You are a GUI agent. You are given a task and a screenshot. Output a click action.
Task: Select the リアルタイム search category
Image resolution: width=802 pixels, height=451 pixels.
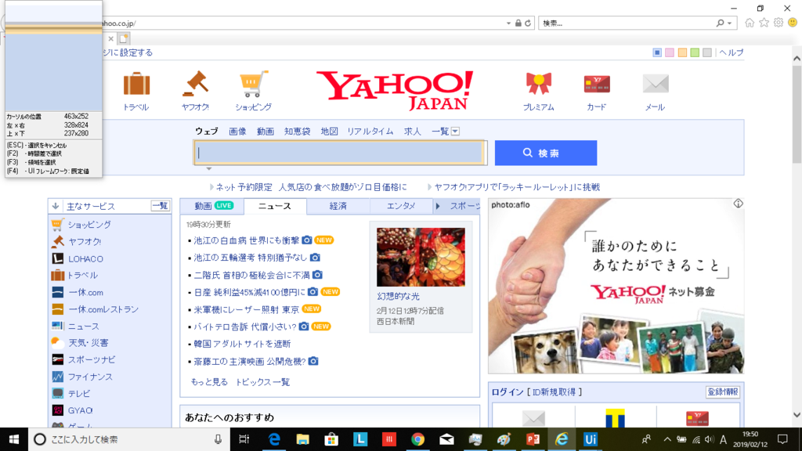370,132
